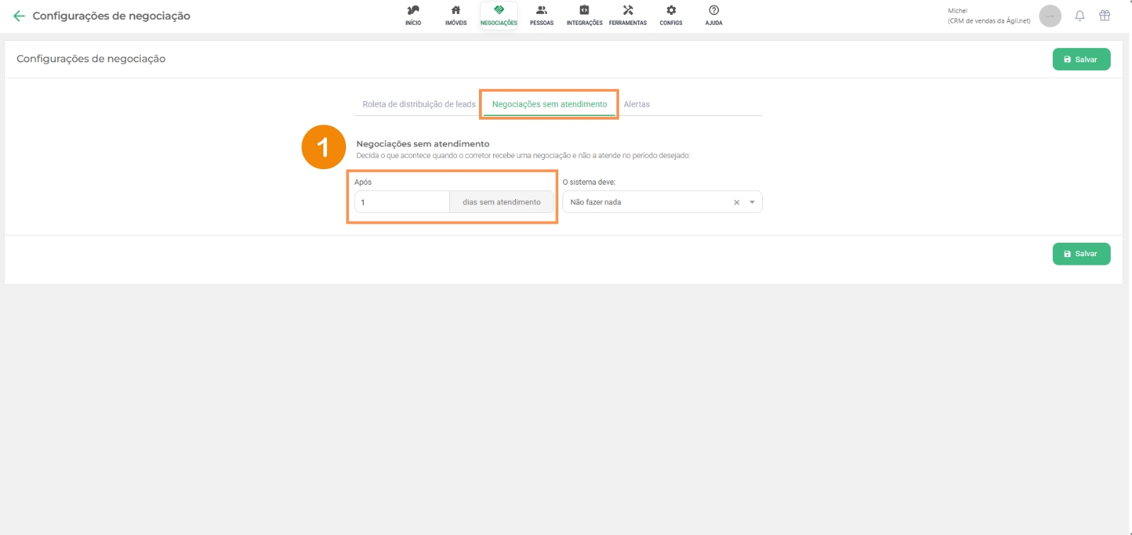1132x535 pixels.
Task: Open the notifications bell
Action: (x=1080, y=16)
